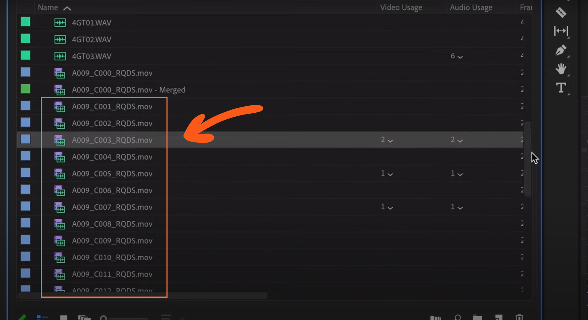Select the Hand tool
Screen dimensions: 588x320
tap(561, 69)
